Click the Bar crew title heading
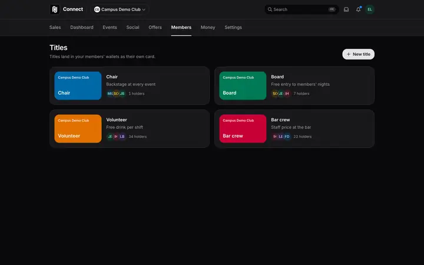Viewport: 424px width, 265px height. tap(280, 120)
